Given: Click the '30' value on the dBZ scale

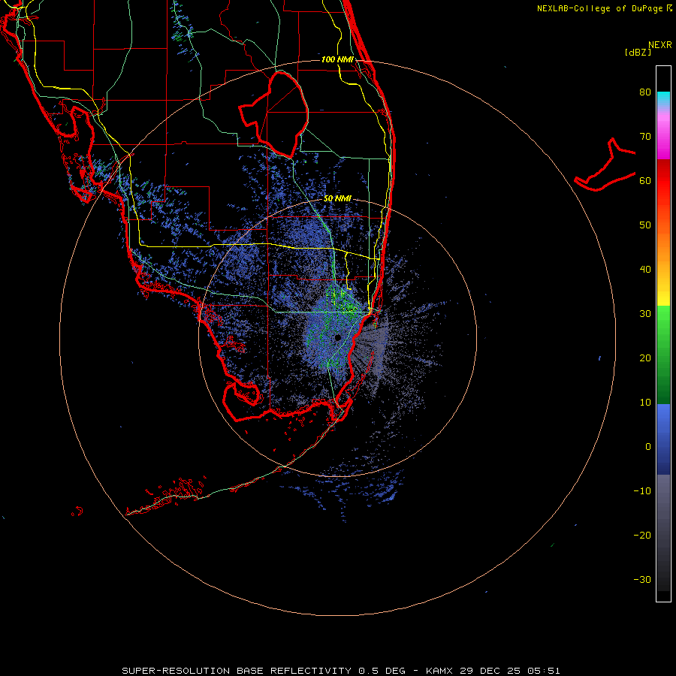Looking at the screenshot, I should [645, 313].
